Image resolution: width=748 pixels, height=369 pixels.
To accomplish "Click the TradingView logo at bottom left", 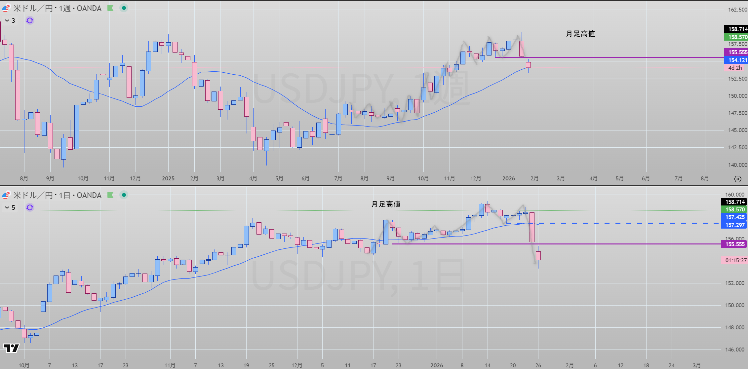I will click(11, 348).
